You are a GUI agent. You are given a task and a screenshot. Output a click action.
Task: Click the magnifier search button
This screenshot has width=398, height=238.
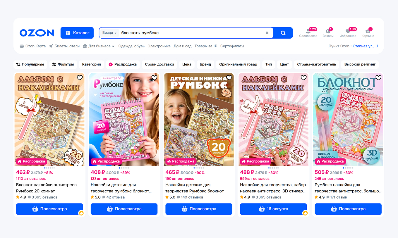coord(283,33)
